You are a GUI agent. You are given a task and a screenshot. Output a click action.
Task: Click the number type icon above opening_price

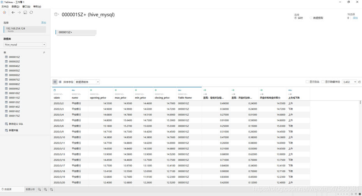point(91,90)
